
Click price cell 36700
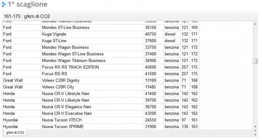[154, 107]
